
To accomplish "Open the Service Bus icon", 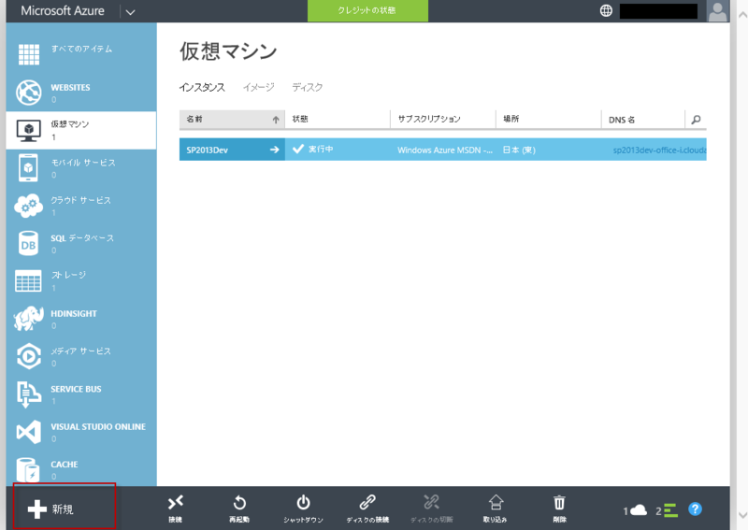I will 29,394.
